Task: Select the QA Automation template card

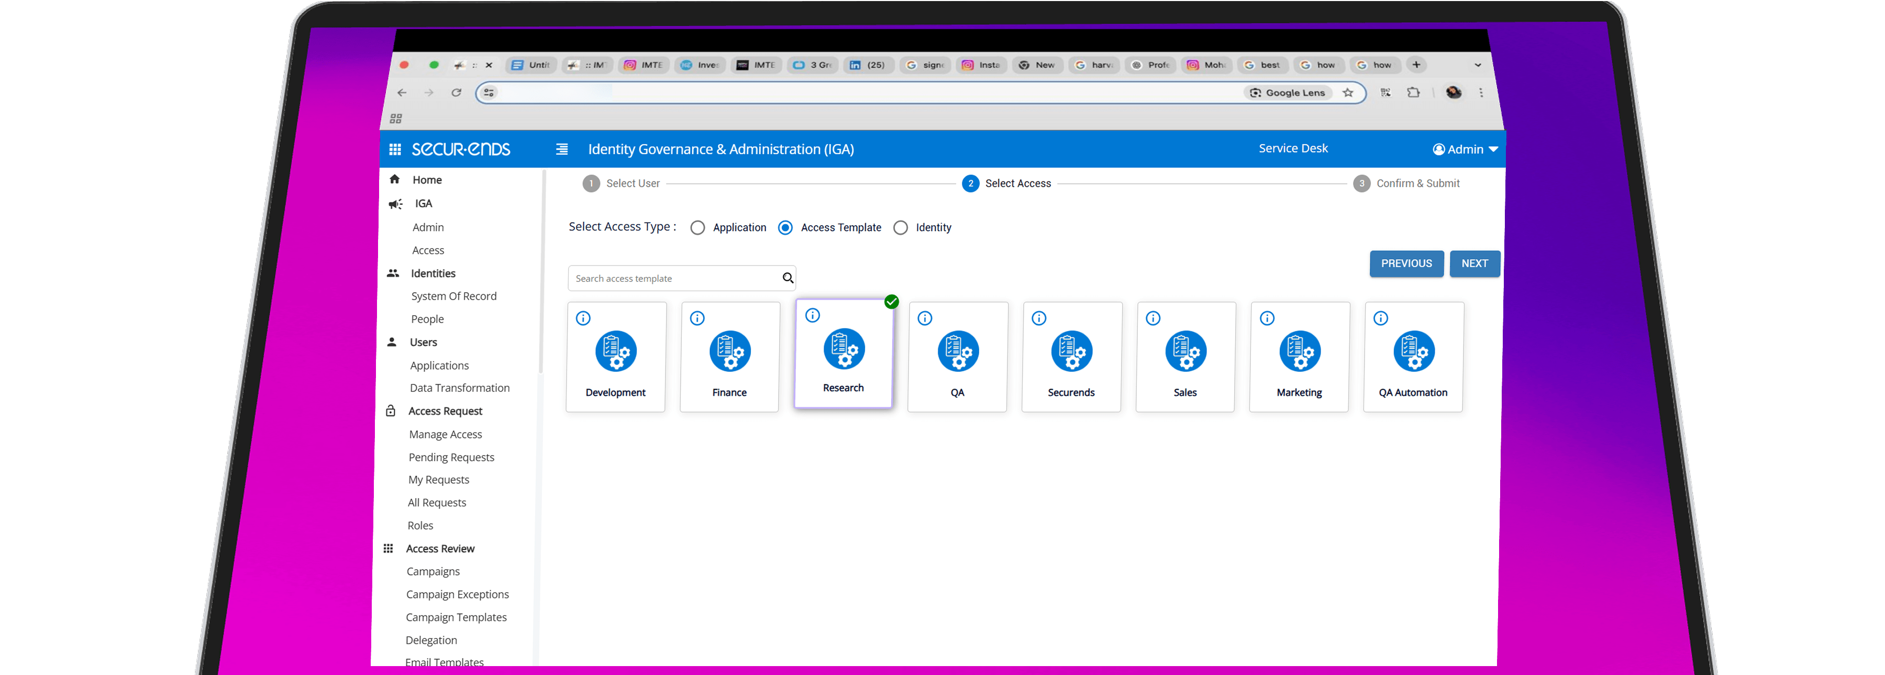Action: (1413, 357)
